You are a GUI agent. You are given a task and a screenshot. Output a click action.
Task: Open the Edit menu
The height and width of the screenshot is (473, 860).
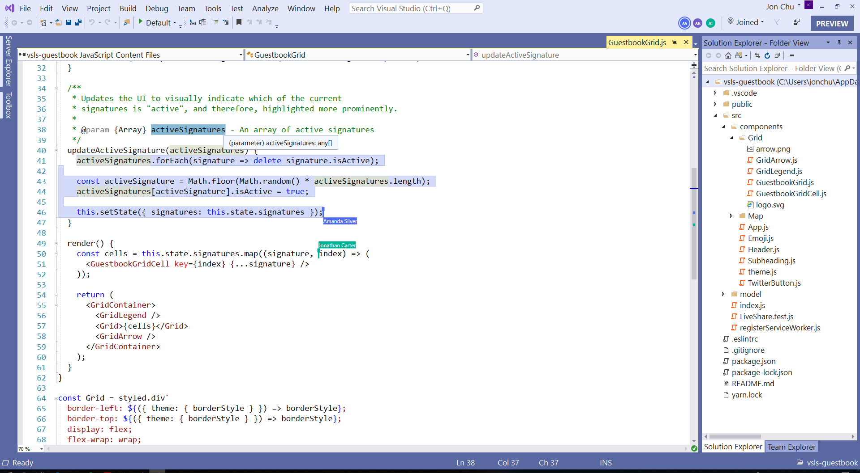pyautogui.click(x=46, y=8)
